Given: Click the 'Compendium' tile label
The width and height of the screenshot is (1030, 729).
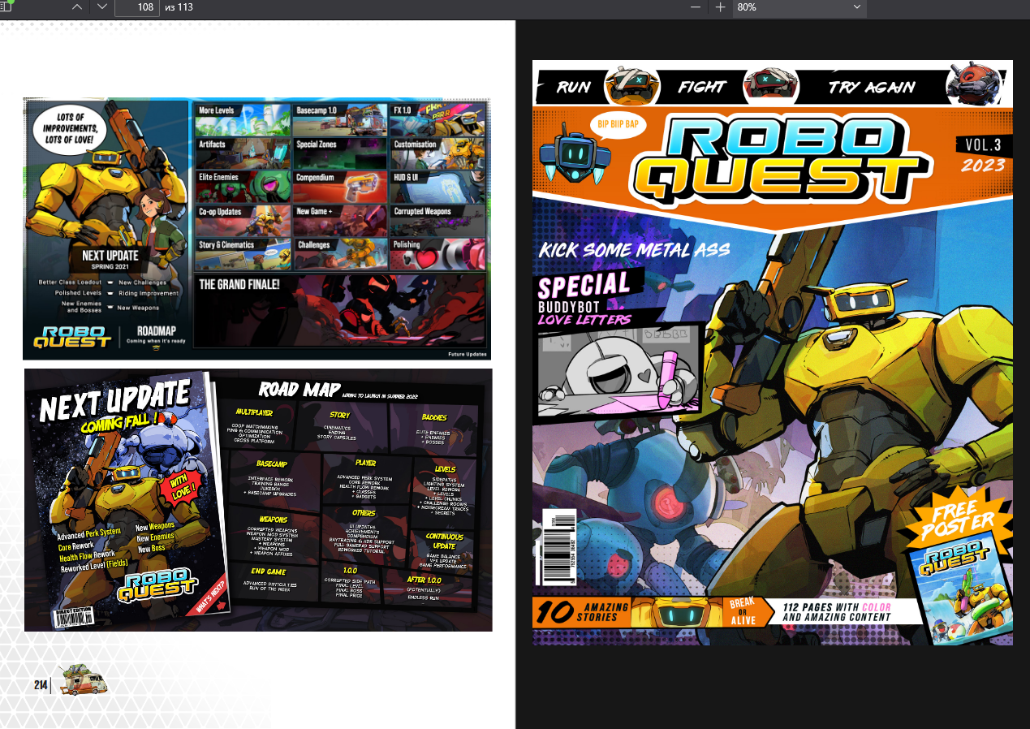Looking at the screenshot, I should coord(315,177).
